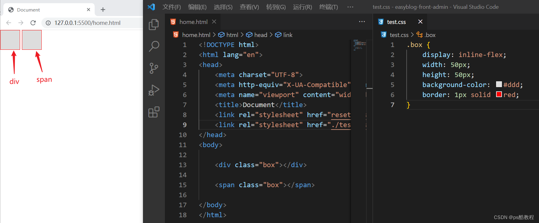Open the 运行(R) menu
539x223 pixels.
click(x=303, y=7)
